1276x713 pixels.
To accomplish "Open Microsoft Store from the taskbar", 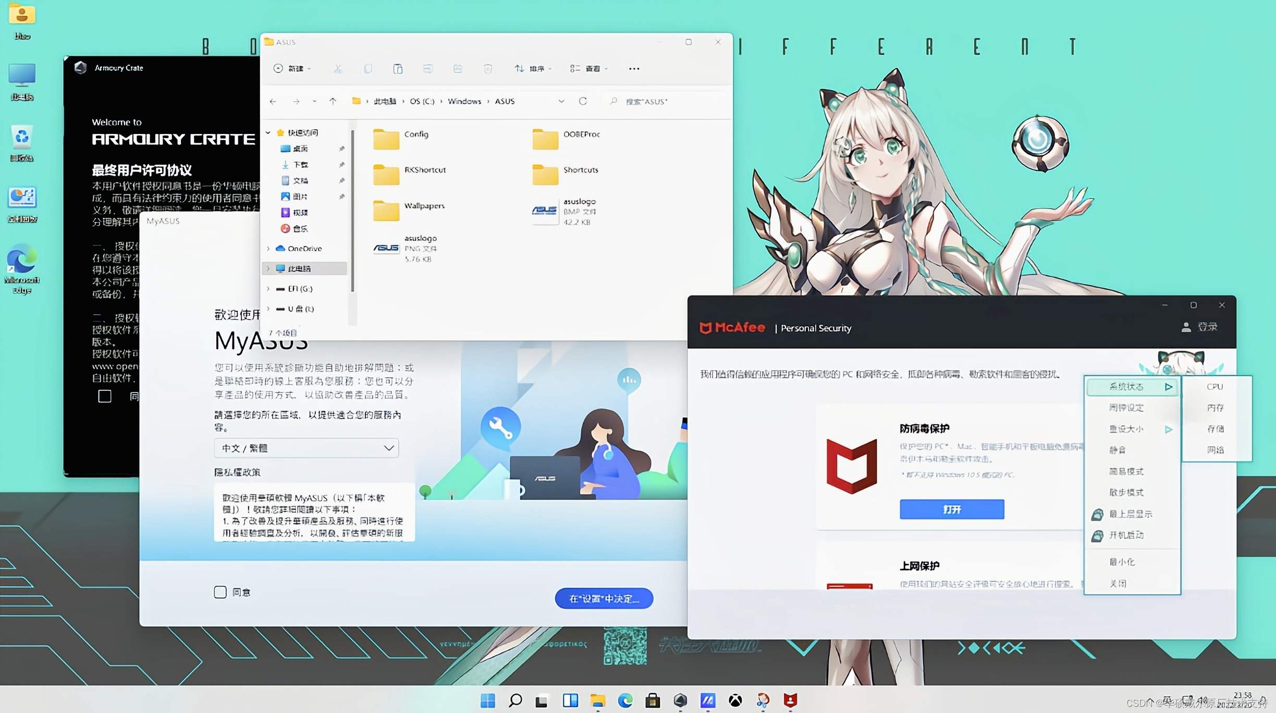I will tap(653, 700).
